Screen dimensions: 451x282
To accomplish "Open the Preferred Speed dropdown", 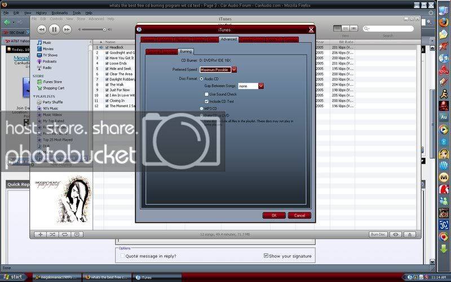I will [x=234, y=69].
